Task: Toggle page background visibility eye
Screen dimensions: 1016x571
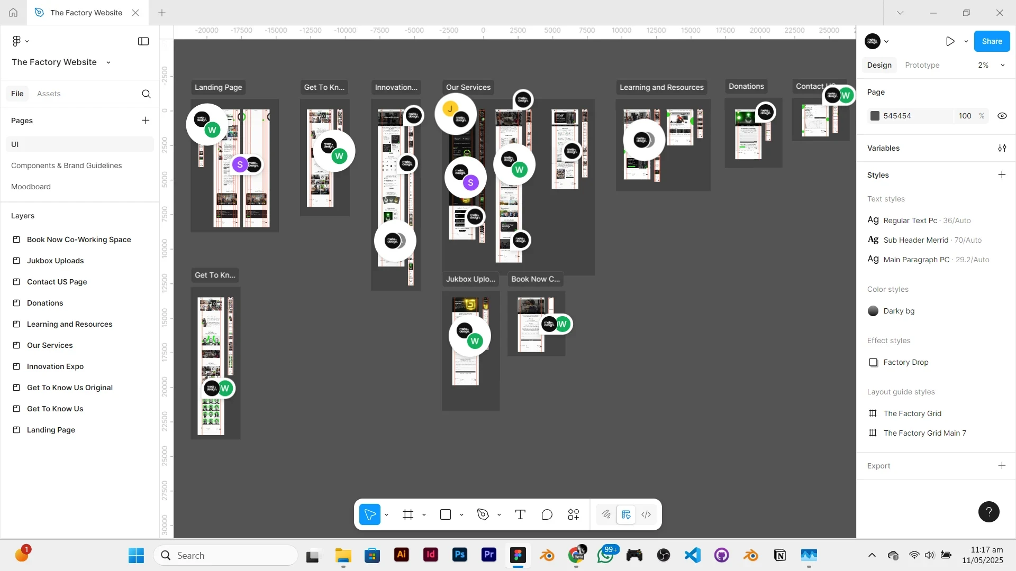Action: (x=1002, y=116)
